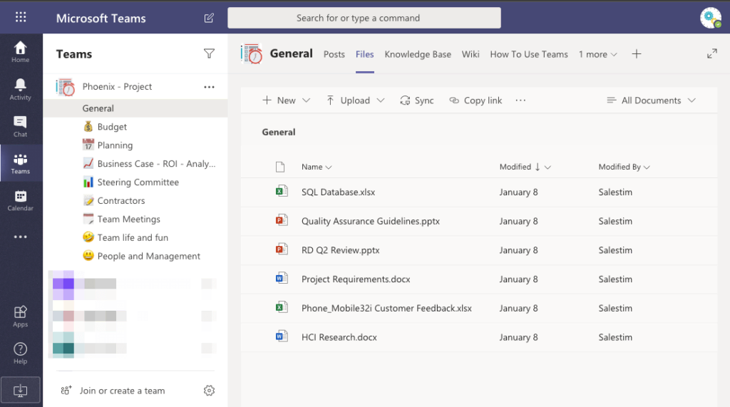Open the All Documents view dropdown
The height and width of the screenshot is (407, 730).
point(651,101)
